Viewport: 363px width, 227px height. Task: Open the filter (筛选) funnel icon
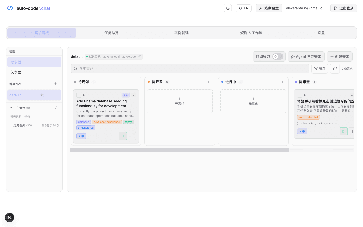coord(320,68)
